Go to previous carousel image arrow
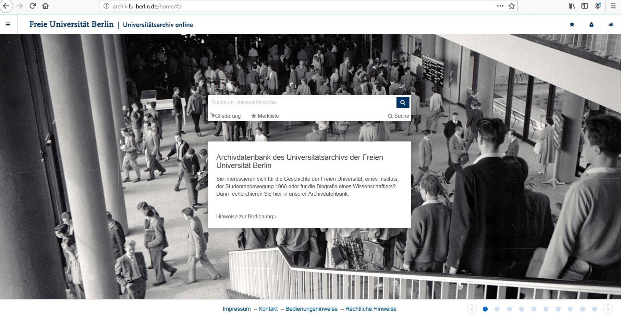621x317 pixels. point(472,309)
